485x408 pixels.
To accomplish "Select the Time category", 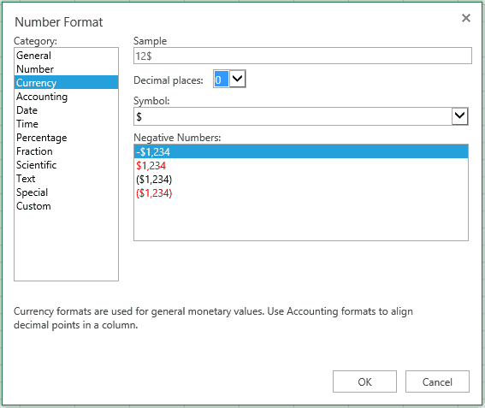I will click(66, 124).
